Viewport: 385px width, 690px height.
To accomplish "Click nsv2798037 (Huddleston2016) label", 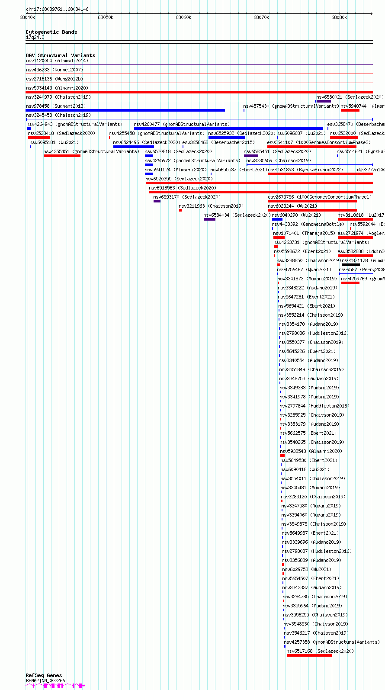I will (317, 551).
